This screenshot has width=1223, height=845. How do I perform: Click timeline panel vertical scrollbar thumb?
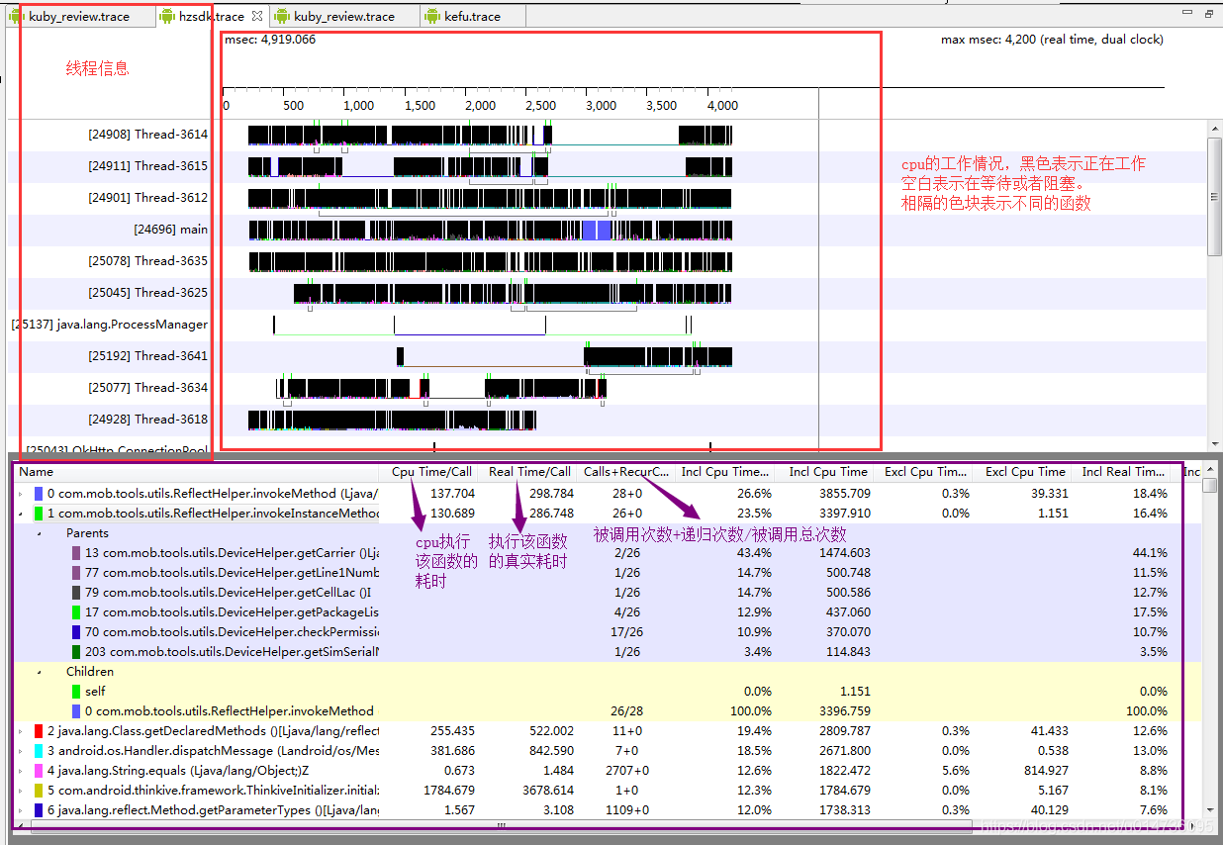[x=1215, y=196]
